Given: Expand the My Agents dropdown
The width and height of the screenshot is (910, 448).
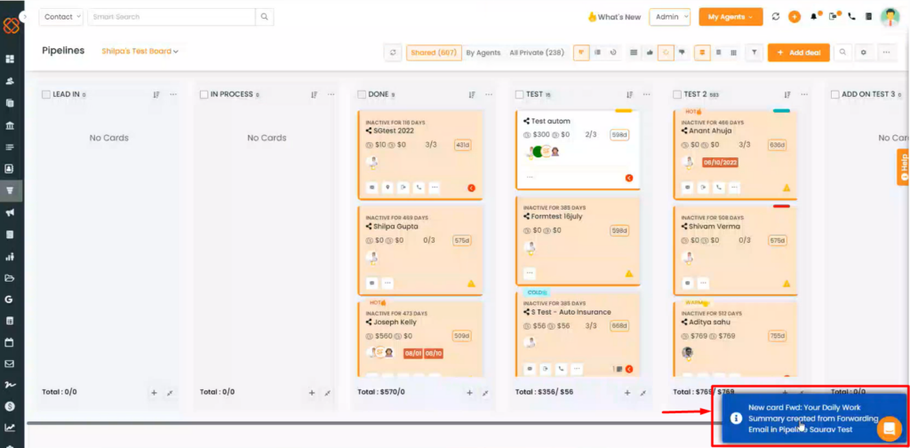Looking at the screenshot, I should click(730, 17).
